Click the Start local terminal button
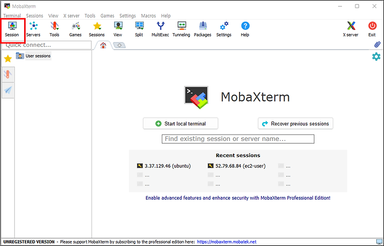This screenshot has width=384, height=246. point(181,124)
